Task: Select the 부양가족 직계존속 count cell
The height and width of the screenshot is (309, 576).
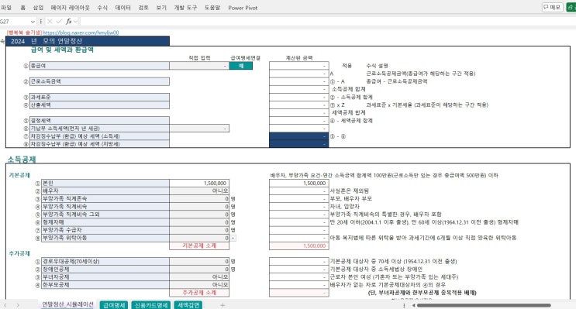Action: coord(199,199)
